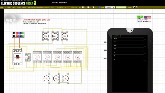The height and width of the screenshot is (93, 165).
Task: Click the PB1 push button component
Action: 46,36
